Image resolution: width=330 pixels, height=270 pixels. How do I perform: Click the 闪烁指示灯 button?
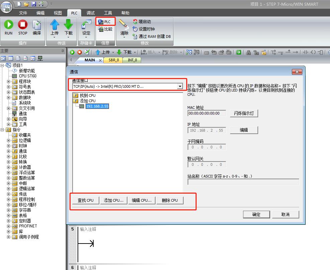tap(244, 113)
